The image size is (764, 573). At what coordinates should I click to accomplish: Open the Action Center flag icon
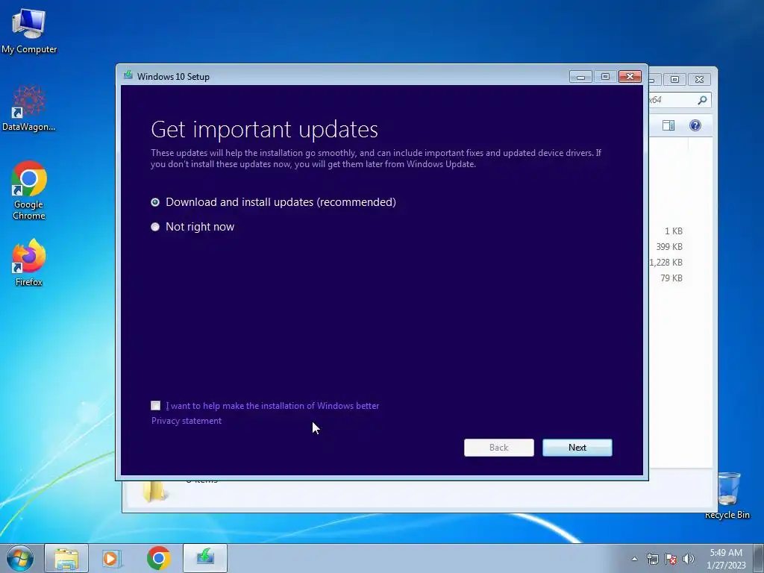point(671,559)
